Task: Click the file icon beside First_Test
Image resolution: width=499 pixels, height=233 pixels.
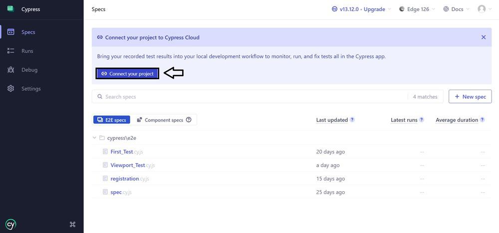Action: (105, 152)
